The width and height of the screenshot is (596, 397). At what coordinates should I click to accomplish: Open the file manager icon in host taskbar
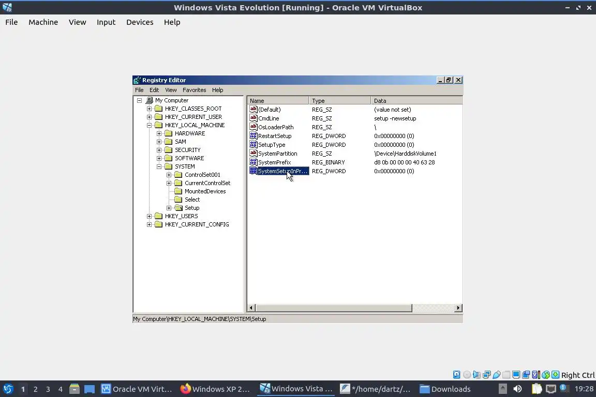pyautogui.click(x=74, y=389)
